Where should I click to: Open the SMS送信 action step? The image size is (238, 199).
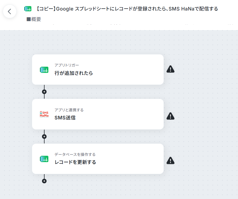pyautogui.click(x=98, y=114)
